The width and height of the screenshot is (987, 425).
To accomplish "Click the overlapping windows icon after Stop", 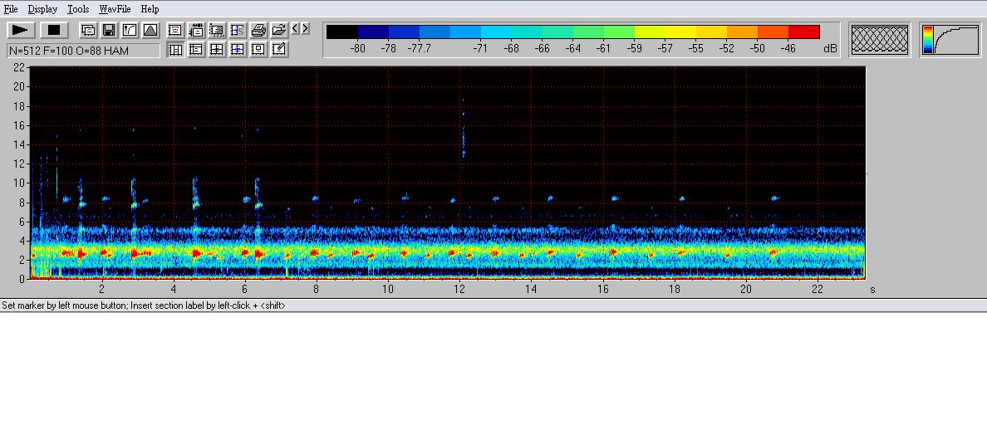I will pos(88,31).
